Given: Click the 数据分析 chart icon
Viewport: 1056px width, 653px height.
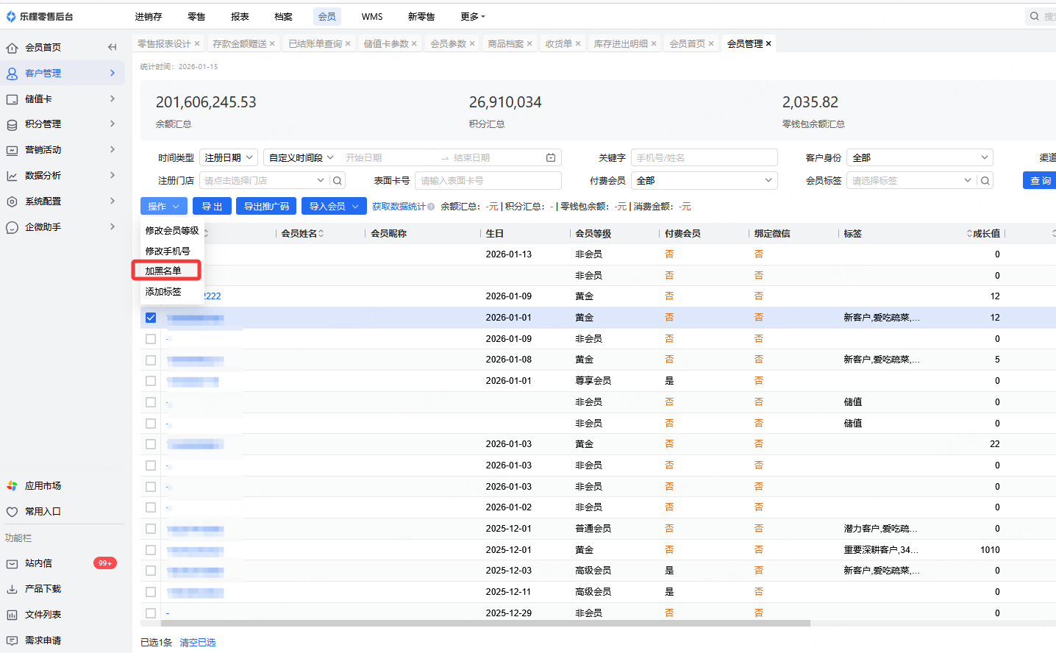Looking at the screenshot, I should tap(12, 176).
